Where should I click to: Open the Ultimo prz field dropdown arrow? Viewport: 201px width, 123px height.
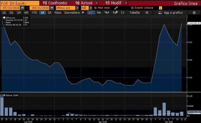[77, 8]
